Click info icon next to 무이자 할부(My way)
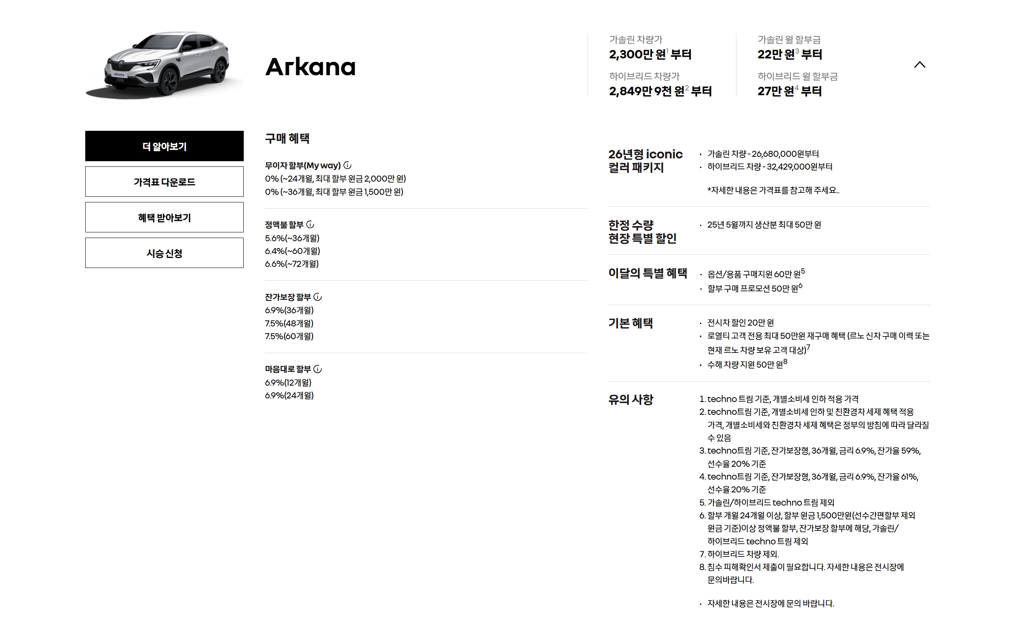1015x640 pixels. 347,166
